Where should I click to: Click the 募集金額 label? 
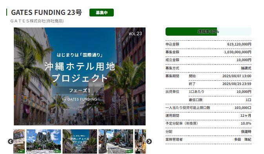click(x=172, y=52)
